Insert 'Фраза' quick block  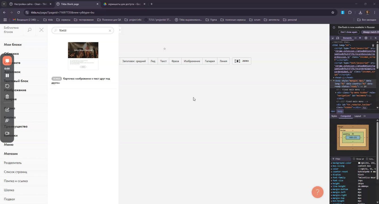pos(175,61)
